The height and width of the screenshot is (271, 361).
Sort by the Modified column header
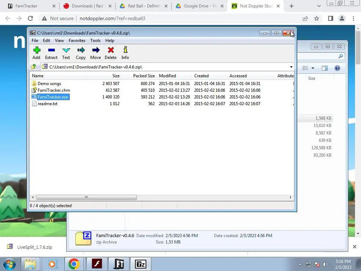click(174, 76)
